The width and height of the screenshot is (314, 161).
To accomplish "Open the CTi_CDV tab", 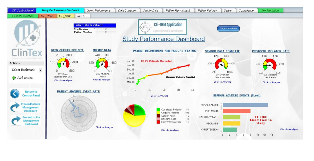I will pos(65,16).
